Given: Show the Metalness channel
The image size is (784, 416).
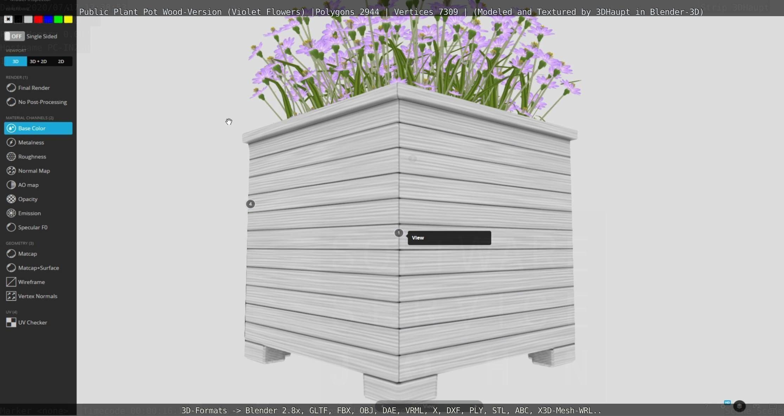Looking at the screenshot, I should [x=38, y=142].
